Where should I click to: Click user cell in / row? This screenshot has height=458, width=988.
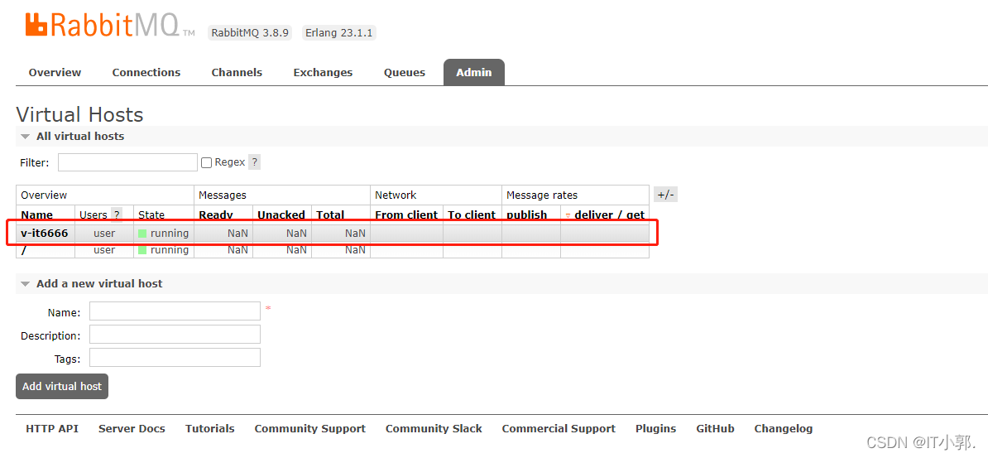click(104, 250)
